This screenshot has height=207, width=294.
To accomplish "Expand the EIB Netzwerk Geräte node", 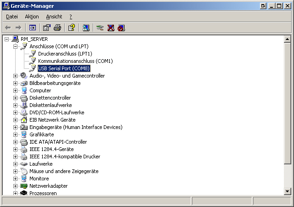I will pyautogui.click(x=15, y=120).
